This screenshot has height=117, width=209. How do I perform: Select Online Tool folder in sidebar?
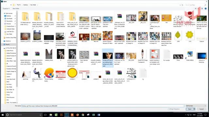9,92
